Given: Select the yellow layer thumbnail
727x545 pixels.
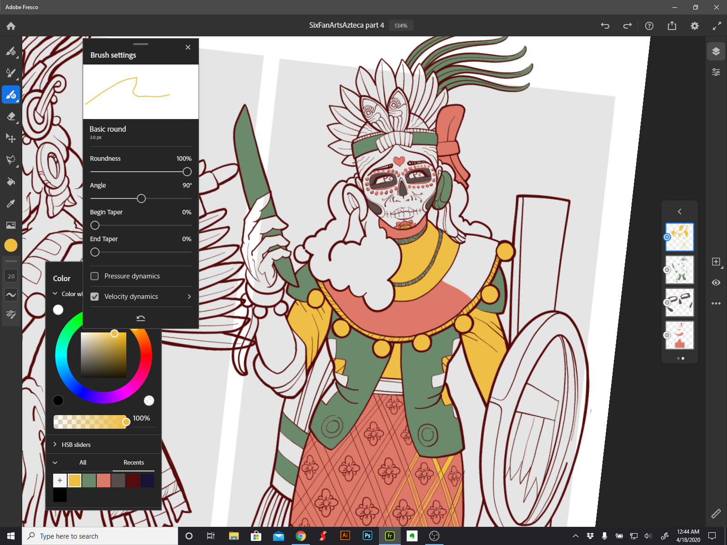Looking at the screenshot, I should point(680,237).
